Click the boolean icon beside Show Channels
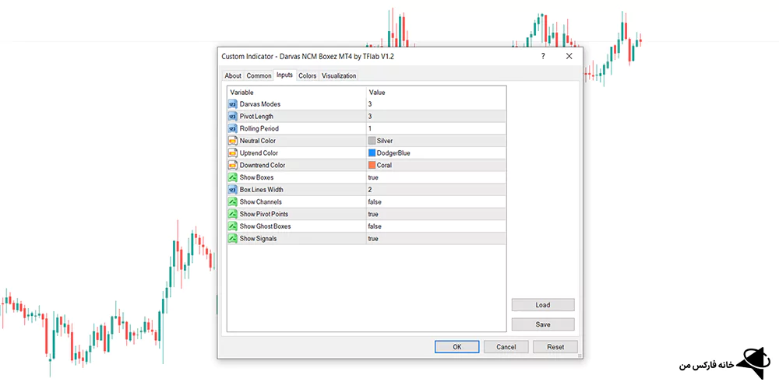This screenshot has height=389, width=779. tap(232, 202)
